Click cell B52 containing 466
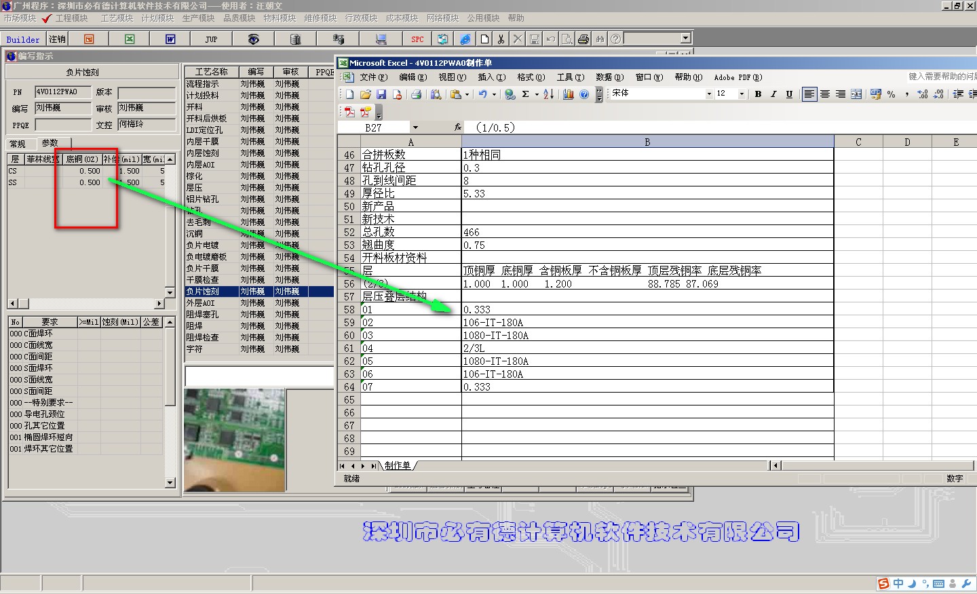This screenshot has height=594, width=977. [x=647, y=232]
